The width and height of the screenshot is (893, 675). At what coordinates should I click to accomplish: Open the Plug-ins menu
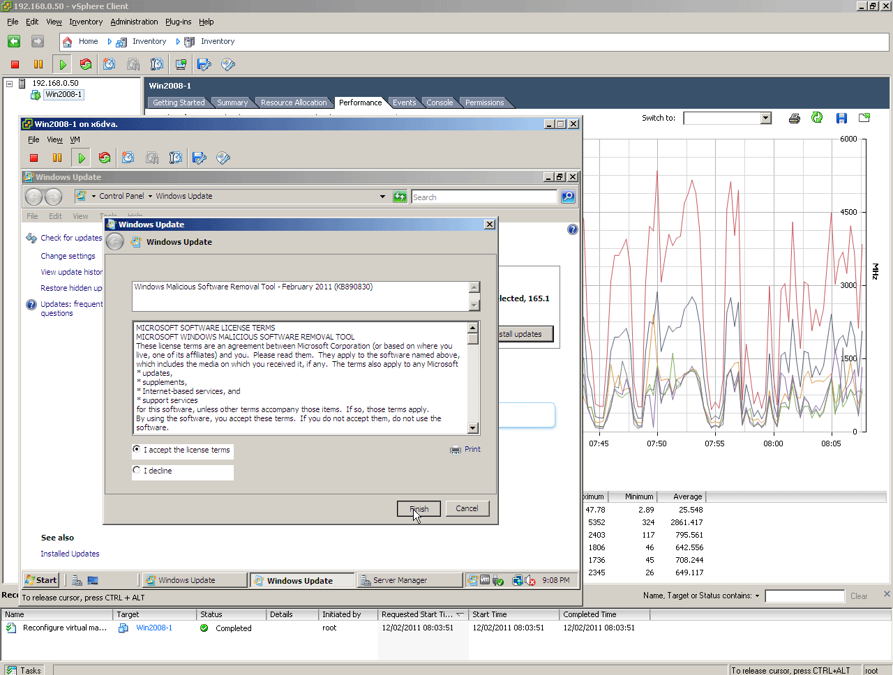point(179,22)
